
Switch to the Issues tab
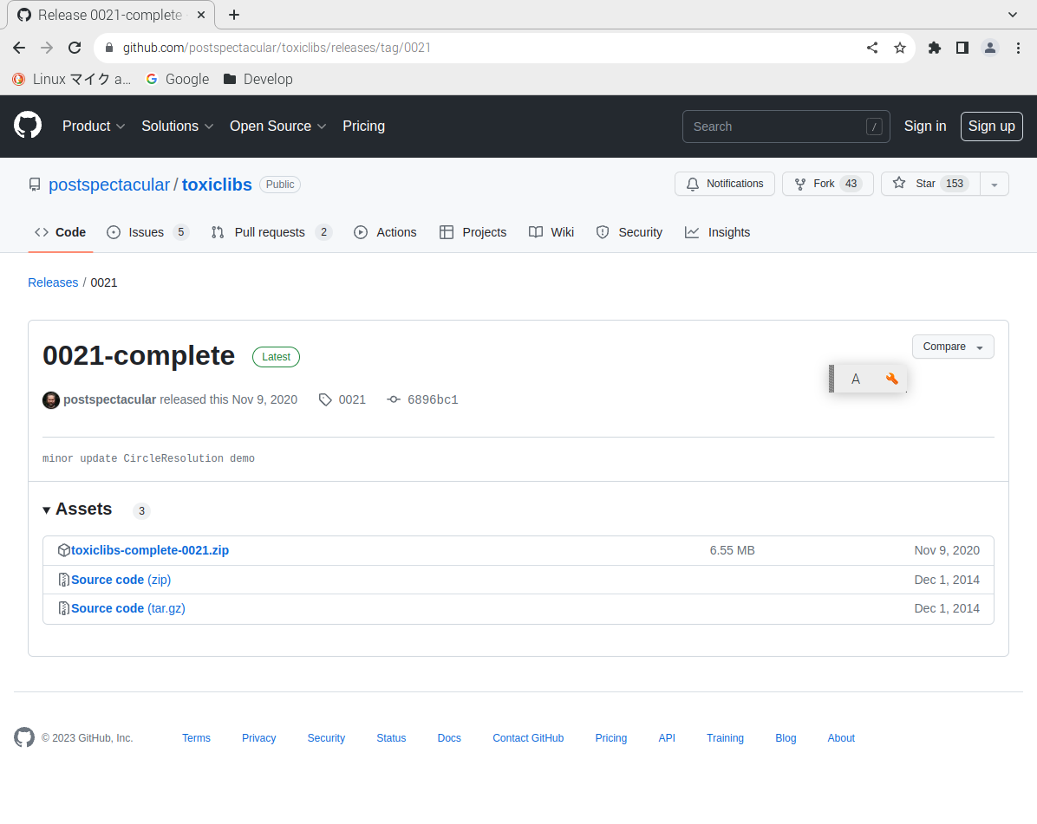(x=147, y=232)
